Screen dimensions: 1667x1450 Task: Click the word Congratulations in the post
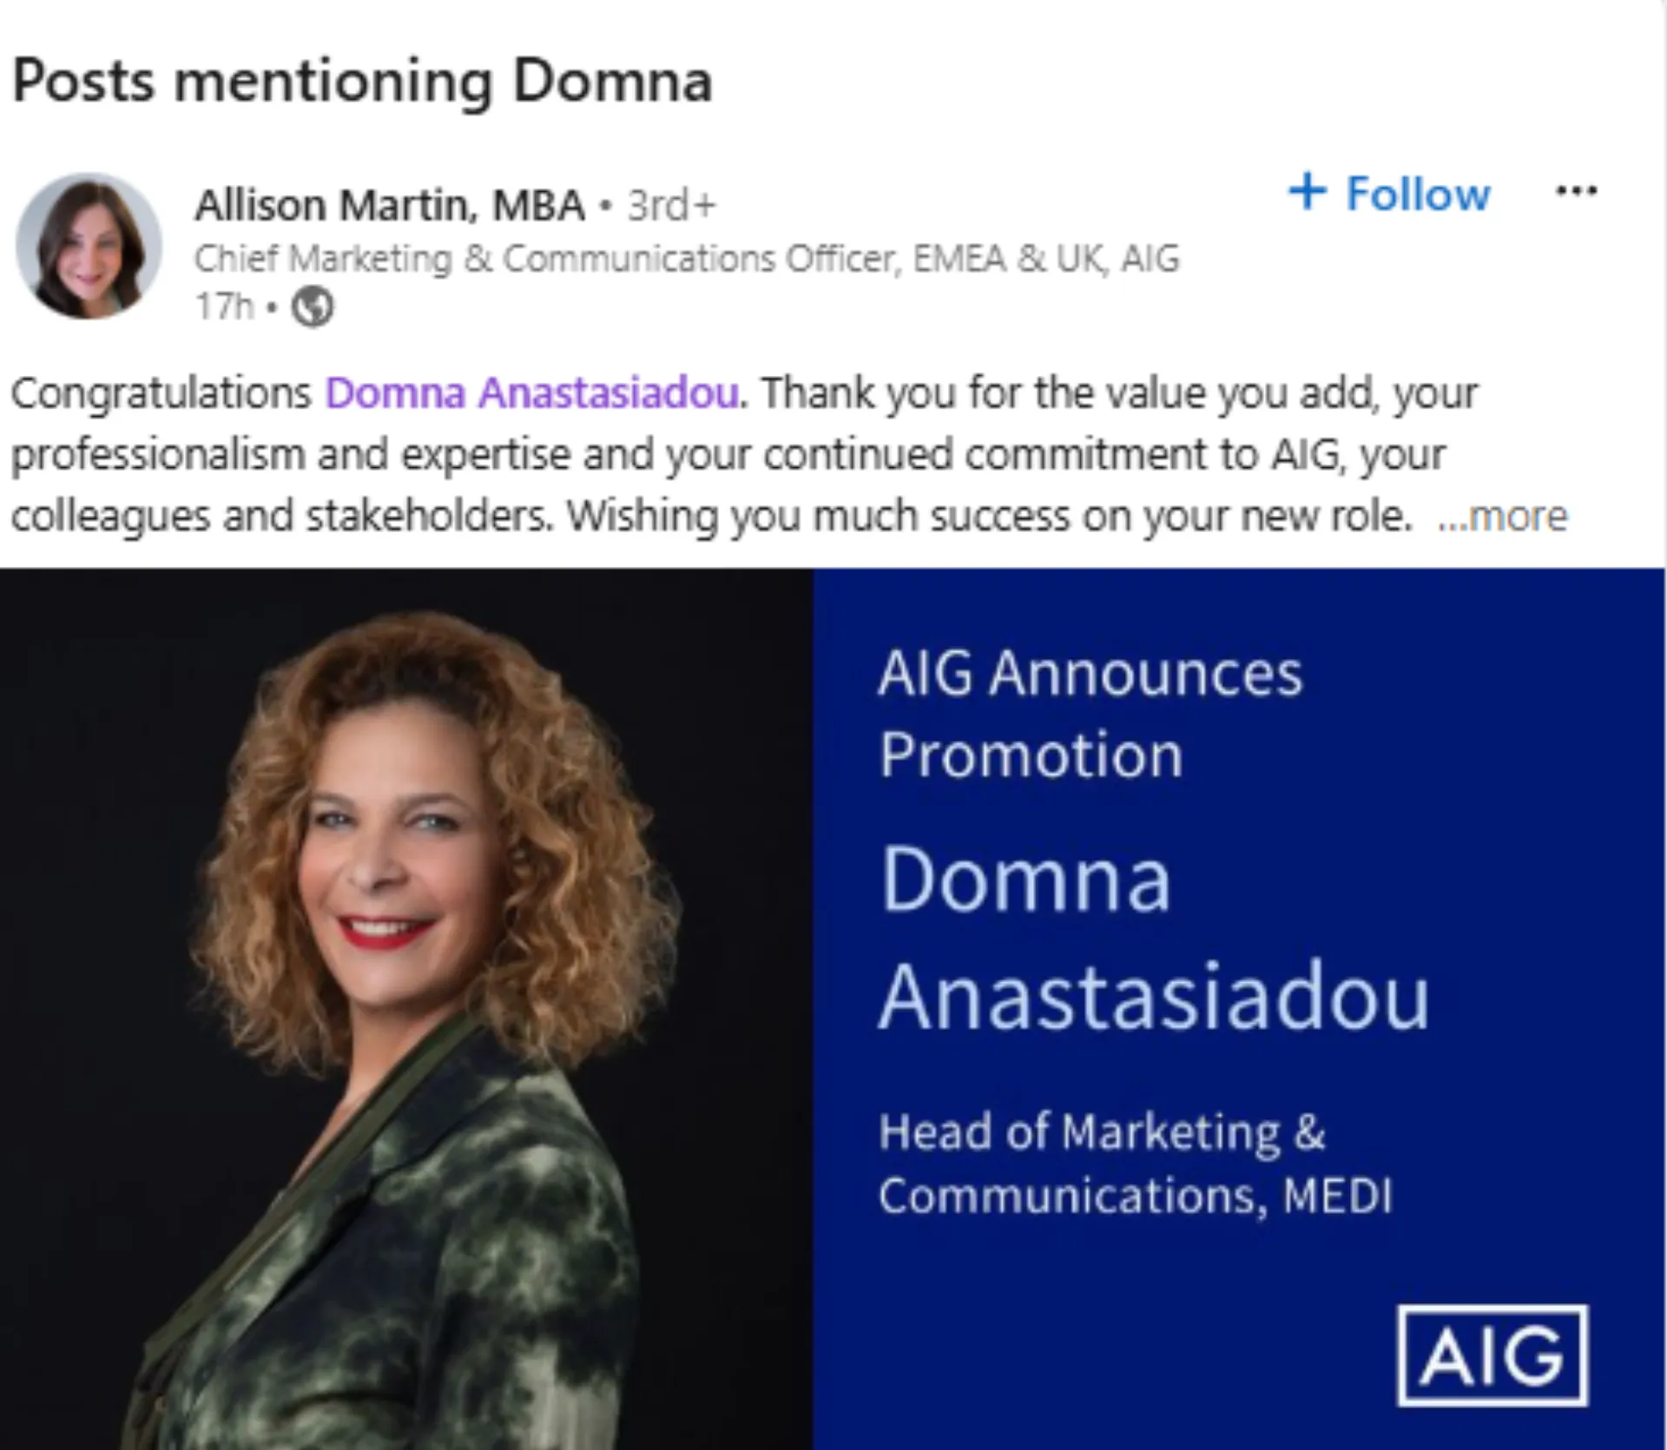pyautogui.click(x=161, y=393)
